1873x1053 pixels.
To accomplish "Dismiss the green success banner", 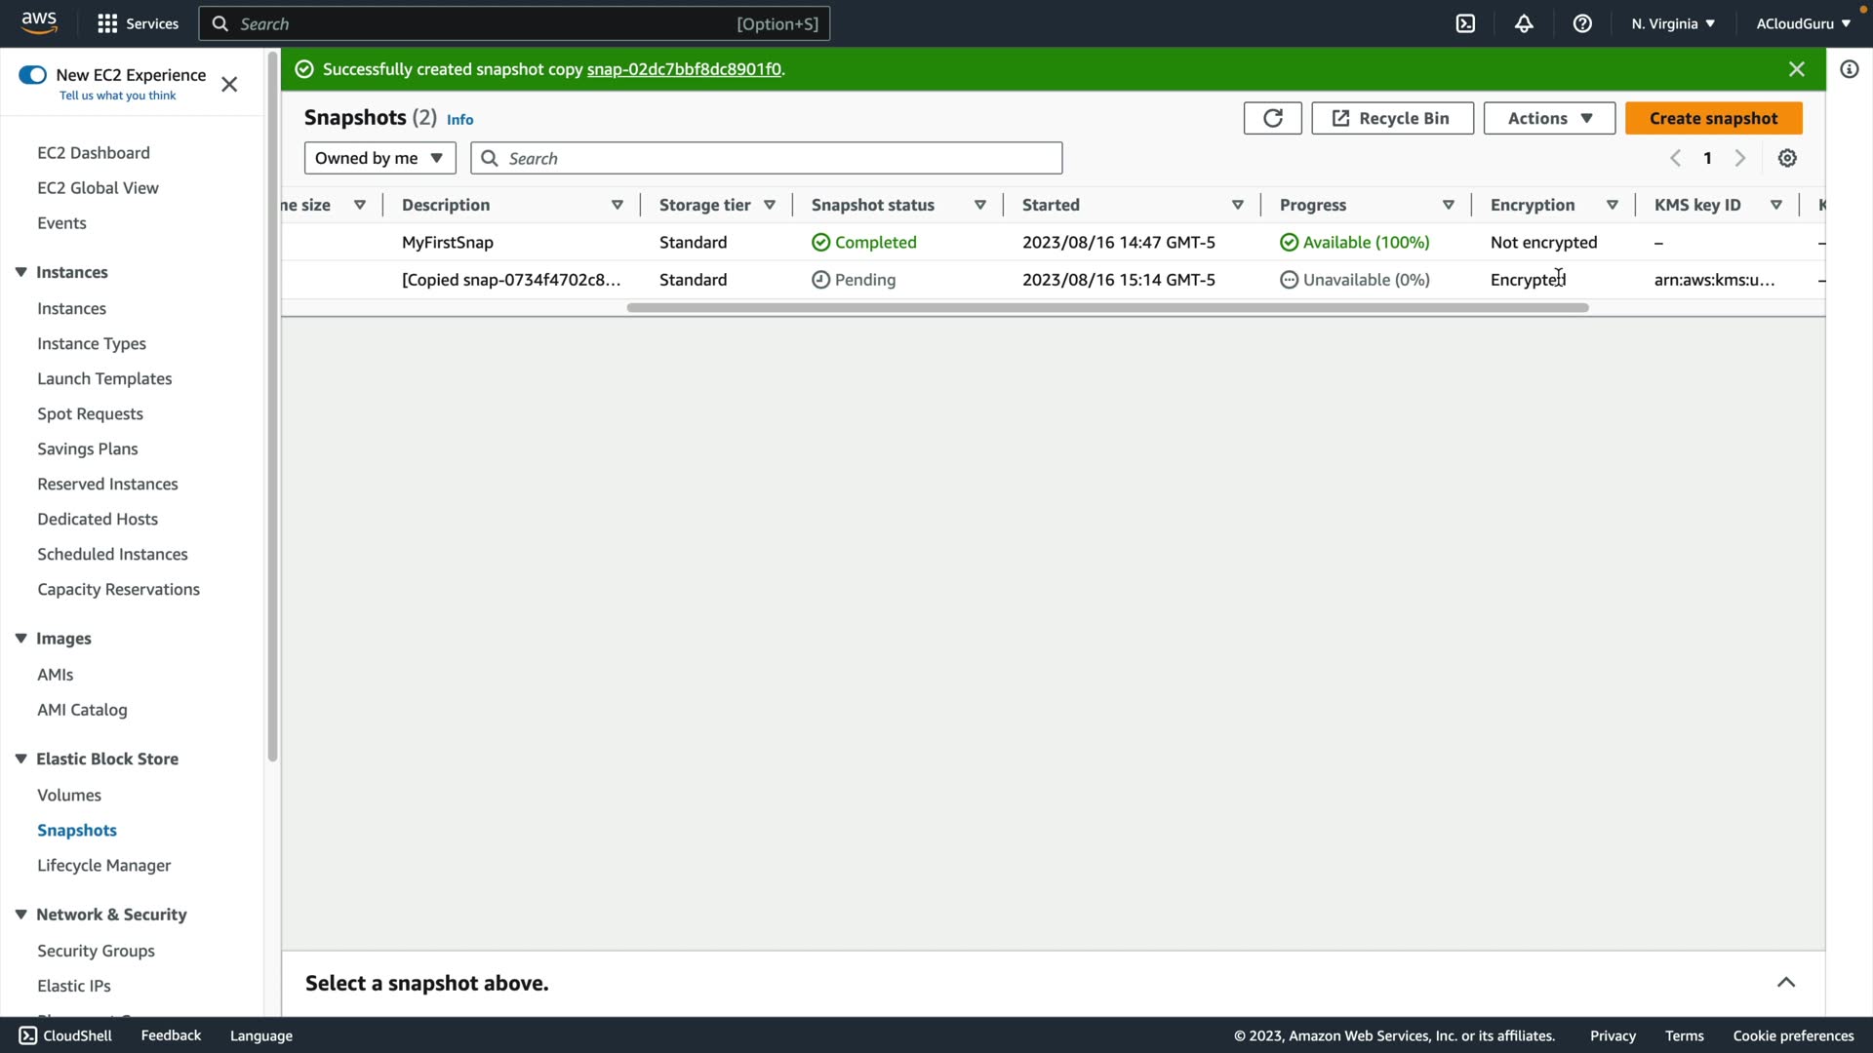I will [1796, 69].
